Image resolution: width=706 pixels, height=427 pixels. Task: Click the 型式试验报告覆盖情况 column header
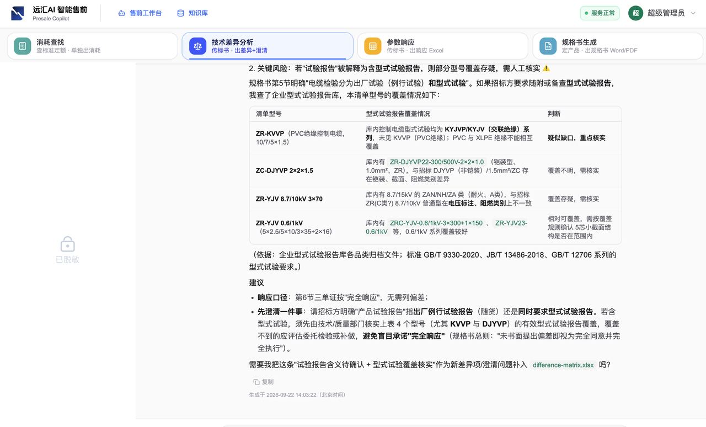pos(398,114)
